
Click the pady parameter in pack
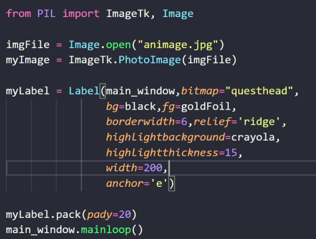click(x=99, y=215)
